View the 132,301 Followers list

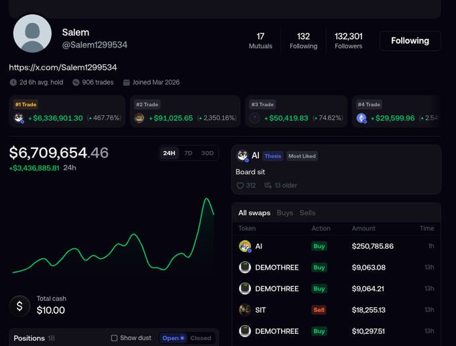tap(349, 41)
